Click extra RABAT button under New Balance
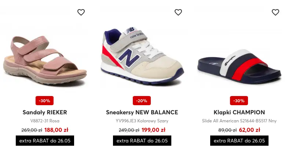Image resolution: width=292 pixels, height=149 pixels. [142, 141]
